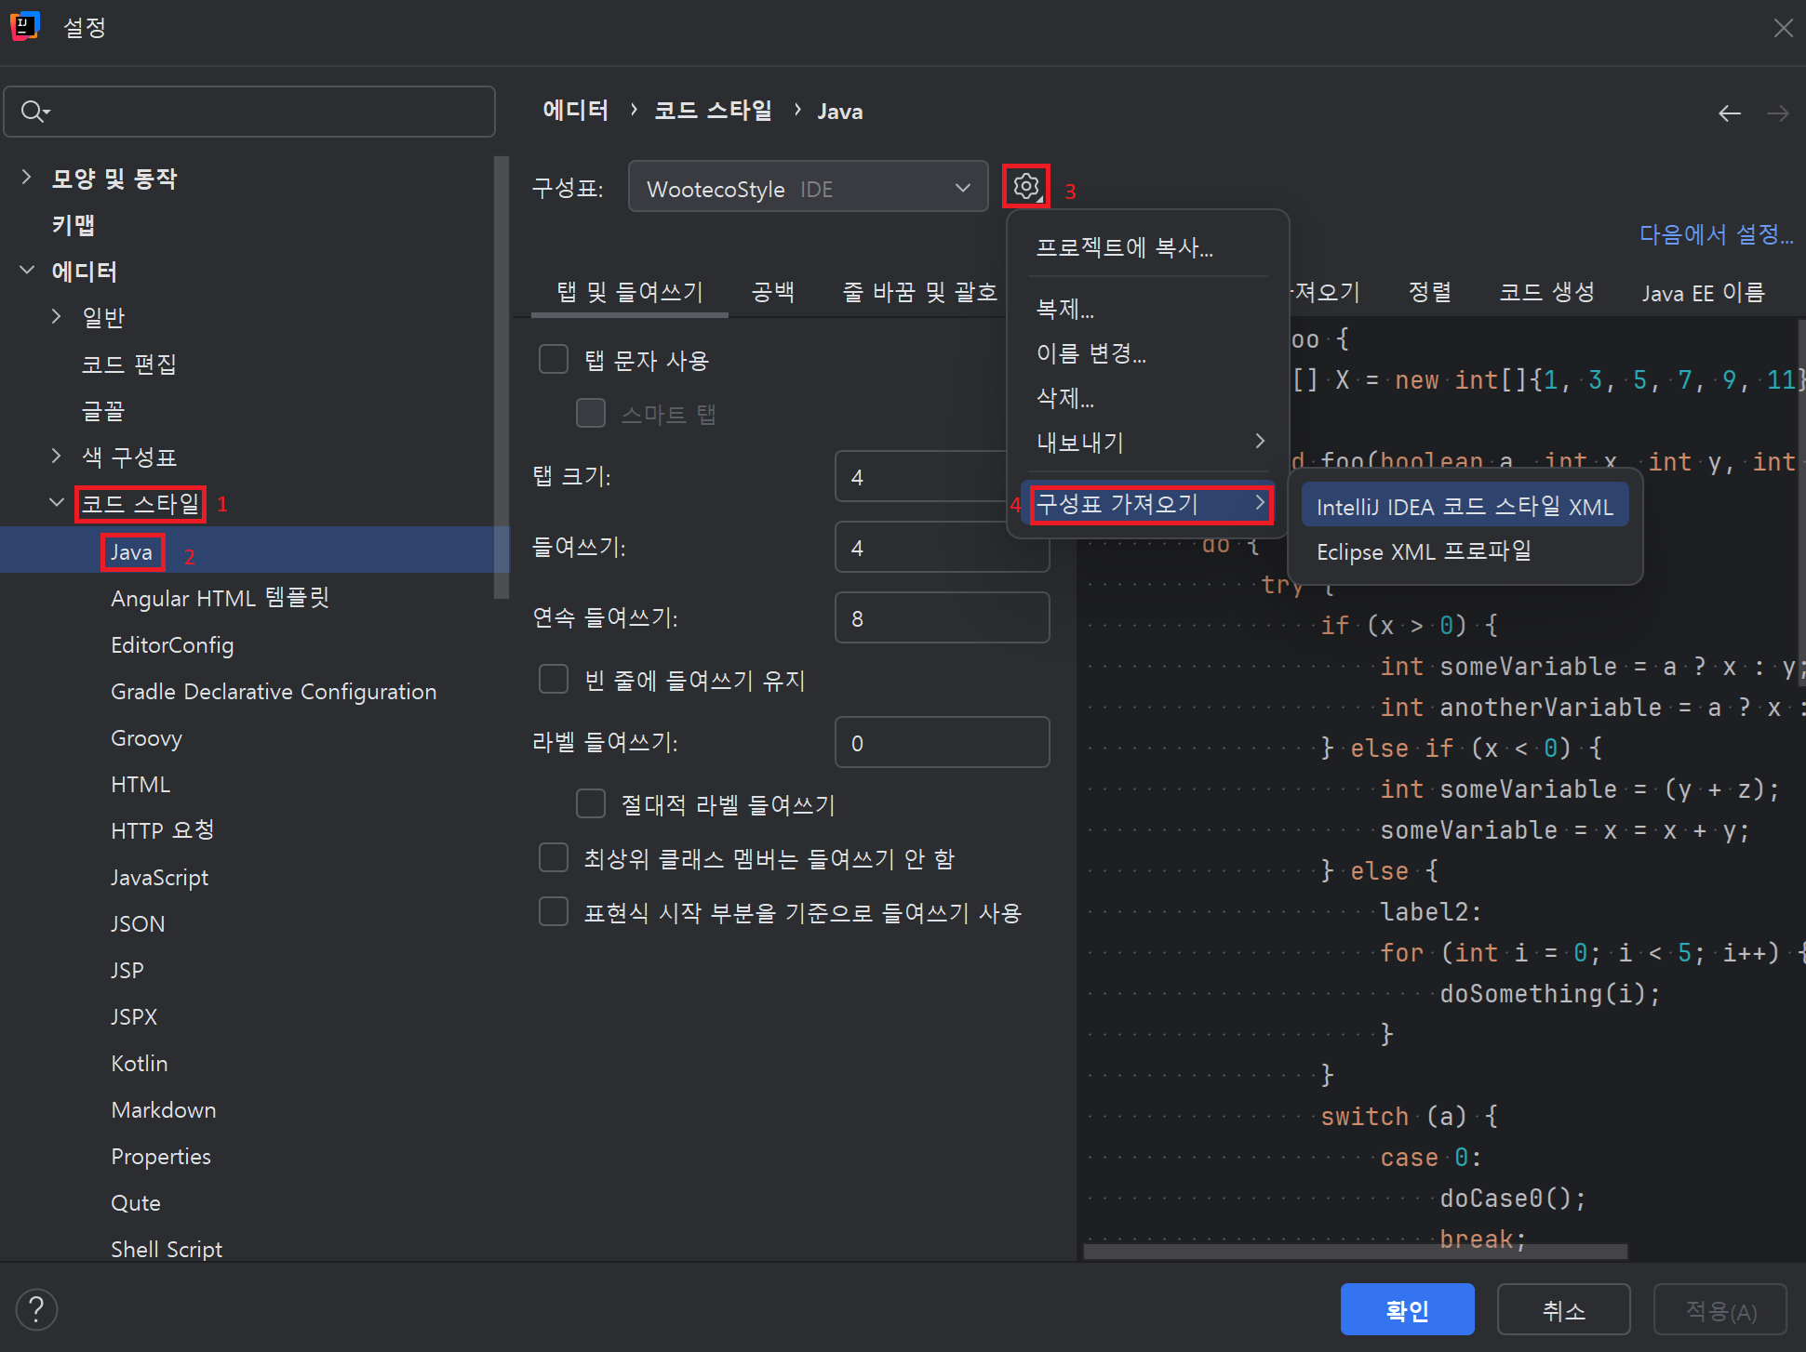The width and height of the screenshot is (1806, 1352).
Task: Close the settings dialog with X
Action: point(1783,28)
